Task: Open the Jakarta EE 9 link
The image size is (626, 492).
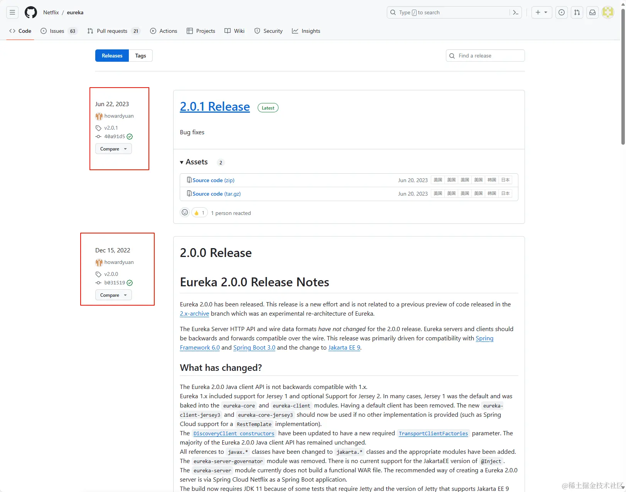Action: (x=344, y=348)
